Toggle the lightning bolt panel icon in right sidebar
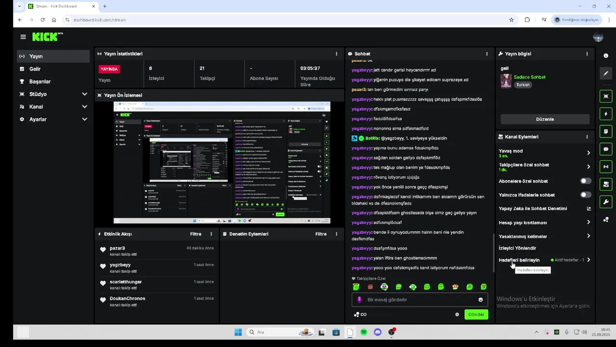 (x=606, y=114)
